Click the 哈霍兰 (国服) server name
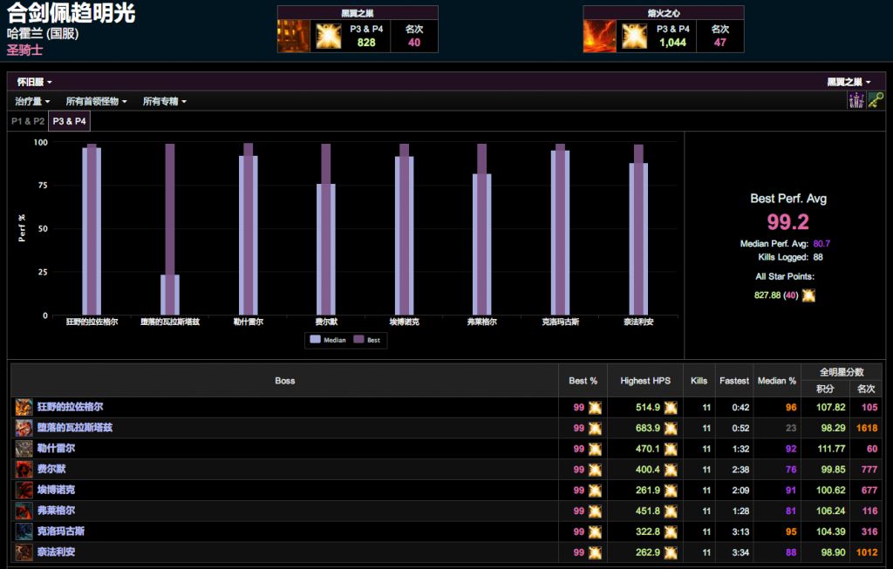Screen dimensions: 893x569 click(43, 34)
